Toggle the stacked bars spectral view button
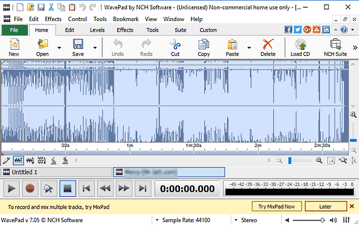This screenshot has height=225, width=359. (x=65, y=160)
